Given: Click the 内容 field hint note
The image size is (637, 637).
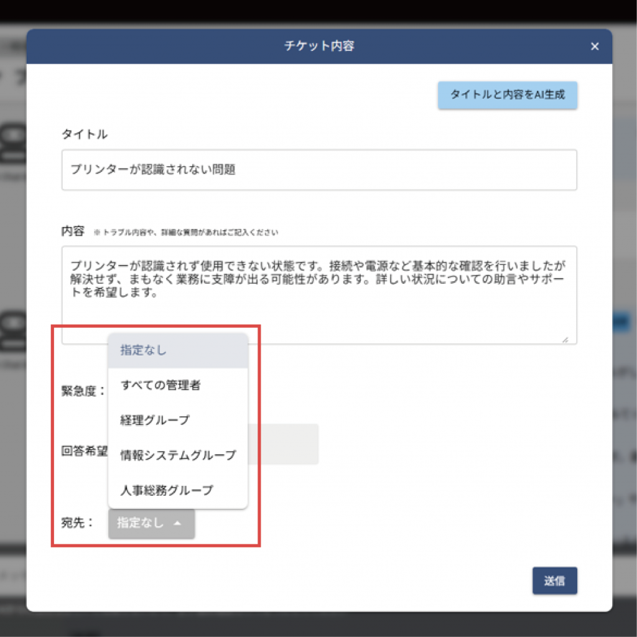Looking at the screenshot, I should [185, 233].
